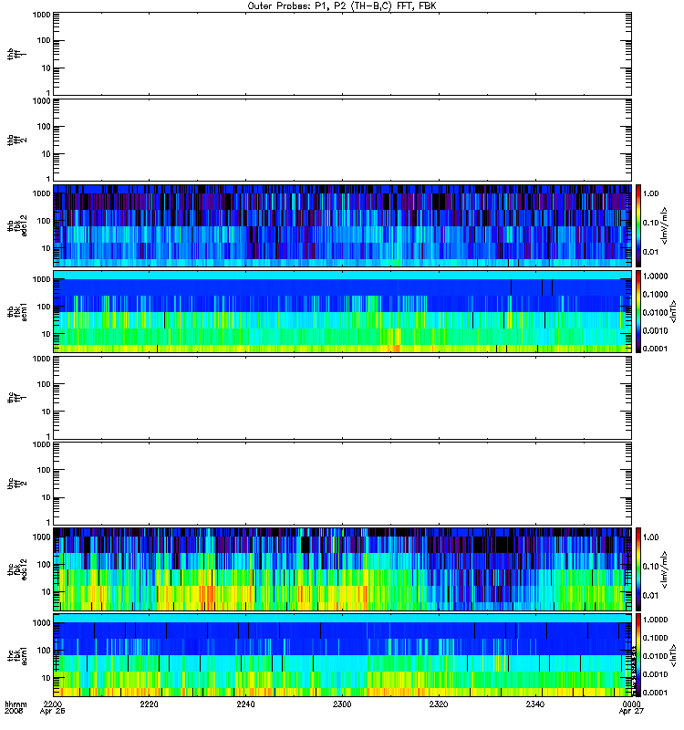
Task: Select the thc fbk edc12 spectrogram panel
Action: (343, 569)
